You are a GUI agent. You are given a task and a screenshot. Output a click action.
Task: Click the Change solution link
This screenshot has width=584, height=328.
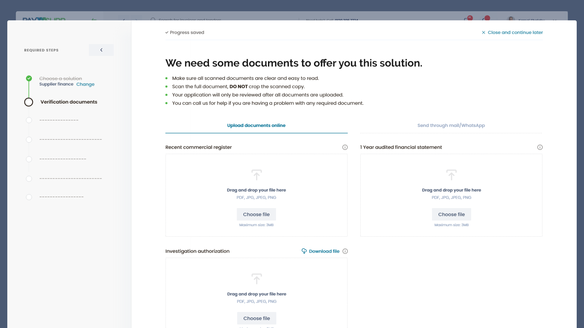click(85, 84)
